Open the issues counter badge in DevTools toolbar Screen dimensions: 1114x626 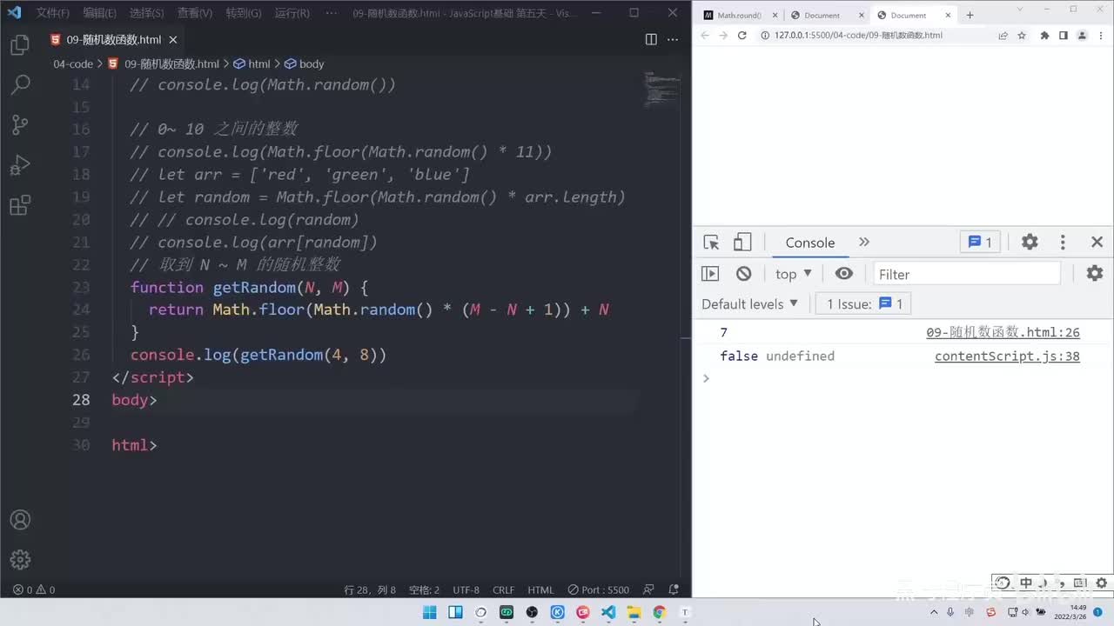(x=980, y=243)
